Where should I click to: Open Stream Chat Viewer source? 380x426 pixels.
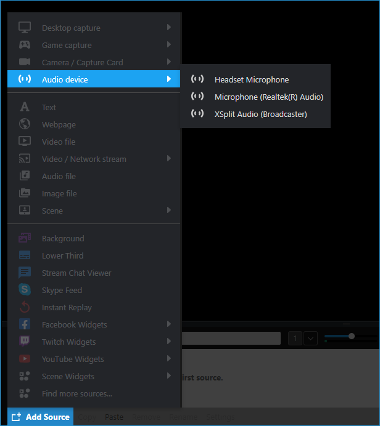pyautogui.click(x=94, y=273)
